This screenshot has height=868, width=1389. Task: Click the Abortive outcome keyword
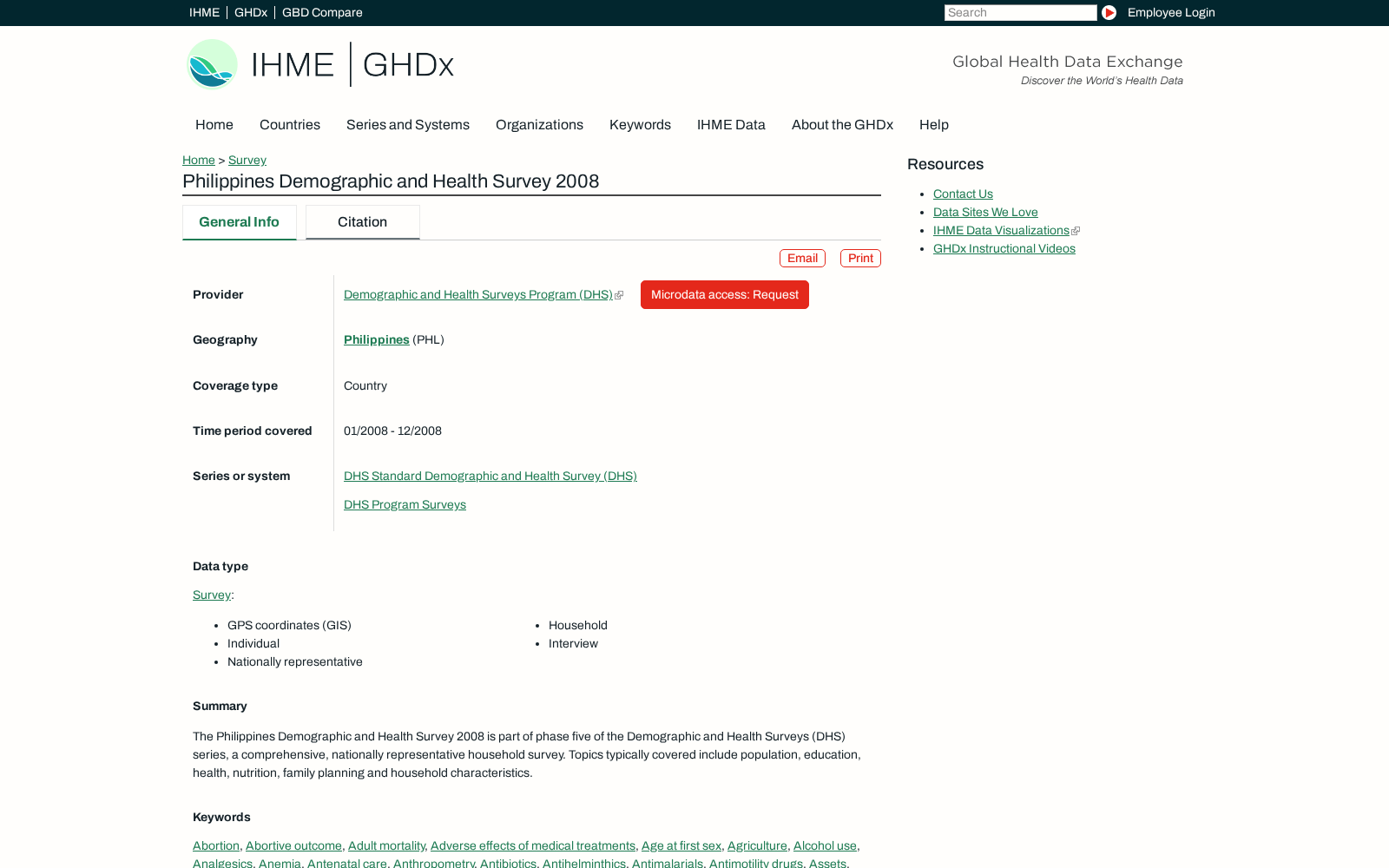(x=293, y=845)
